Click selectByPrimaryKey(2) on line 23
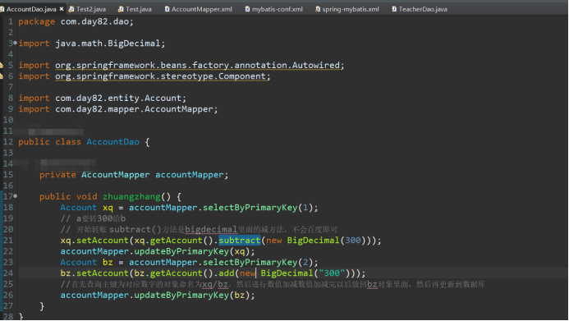Image resolution: width=569 pixels, height=321 pixels. point(257,262)
